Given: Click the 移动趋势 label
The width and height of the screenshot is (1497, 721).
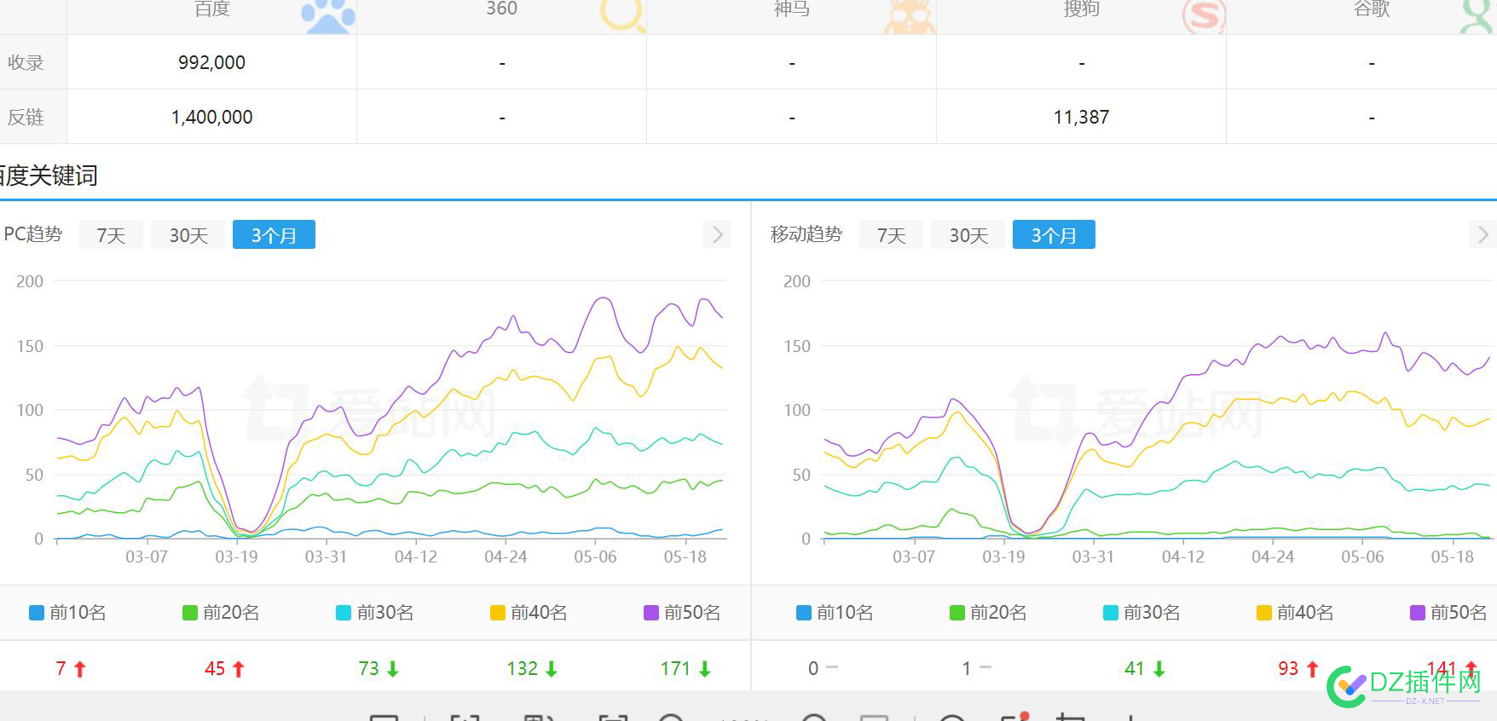Looking at the screenshot, I should 806,234.
